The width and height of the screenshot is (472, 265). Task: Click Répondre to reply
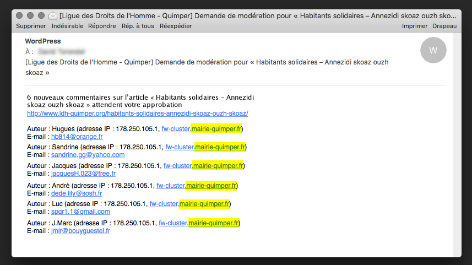coord(102,26)
